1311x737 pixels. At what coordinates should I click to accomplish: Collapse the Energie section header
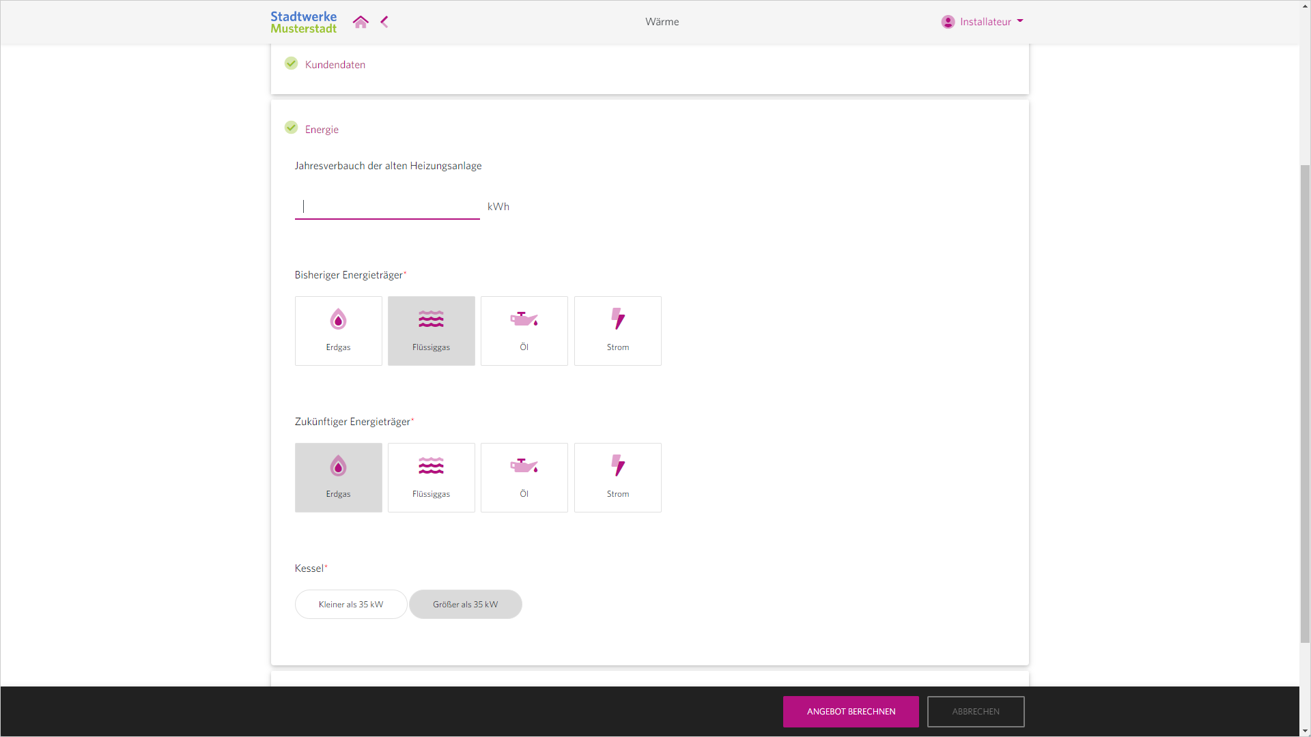pyautogui.click(x=322, y=130)
